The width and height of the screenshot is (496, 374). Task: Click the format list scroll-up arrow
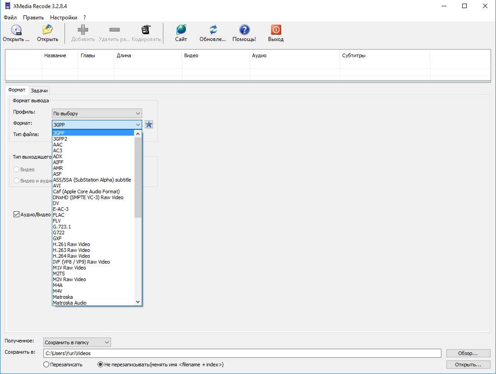coord(138,134)
